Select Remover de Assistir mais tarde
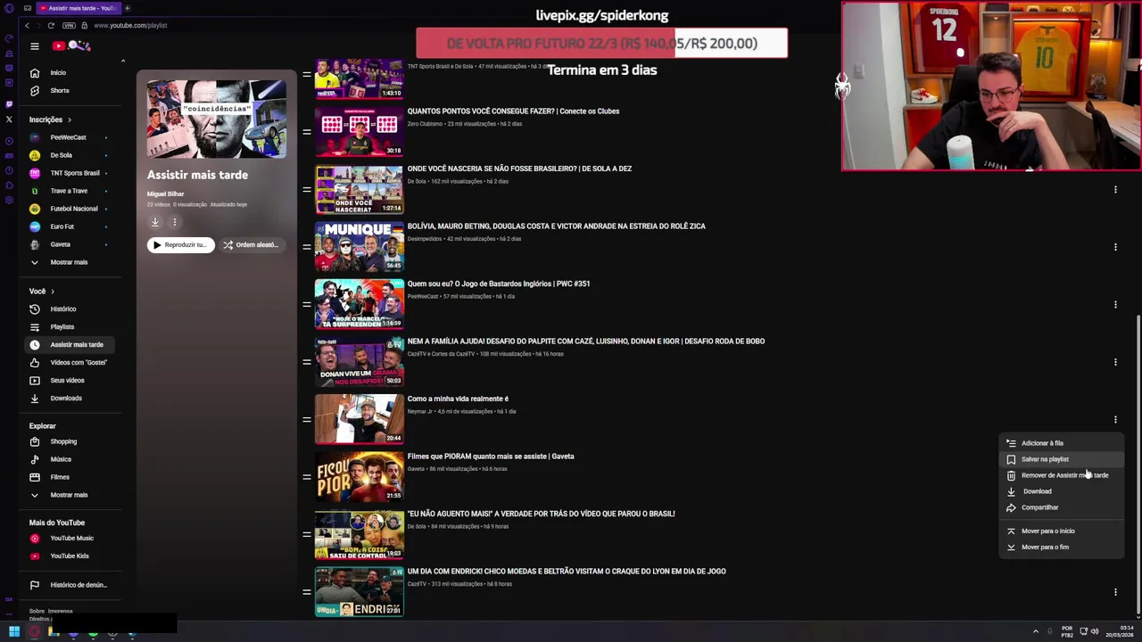Image resolution: width=1142 pixels, height=642 pixels. [1061, 475]
